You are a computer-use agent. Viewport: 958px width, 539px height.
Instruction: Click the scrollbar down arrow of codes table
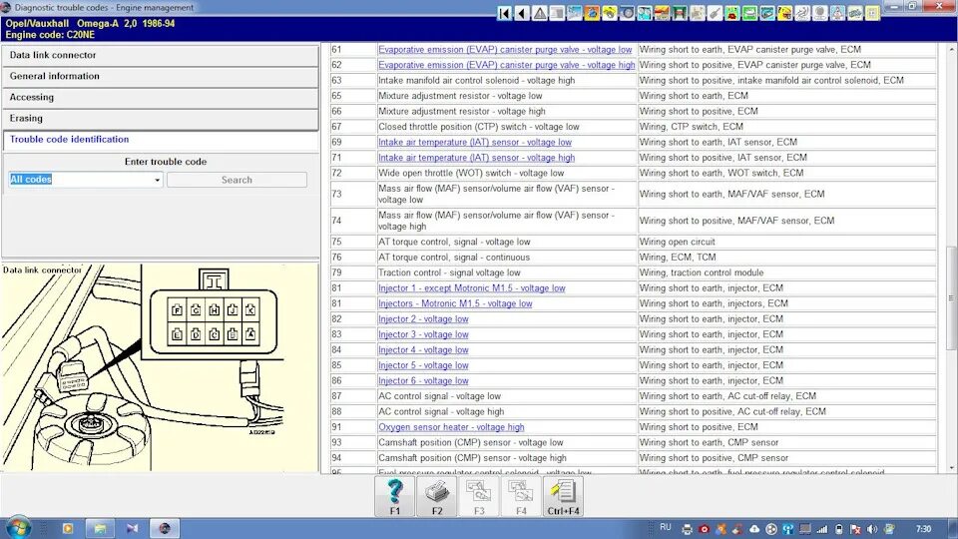coord(951,468)
